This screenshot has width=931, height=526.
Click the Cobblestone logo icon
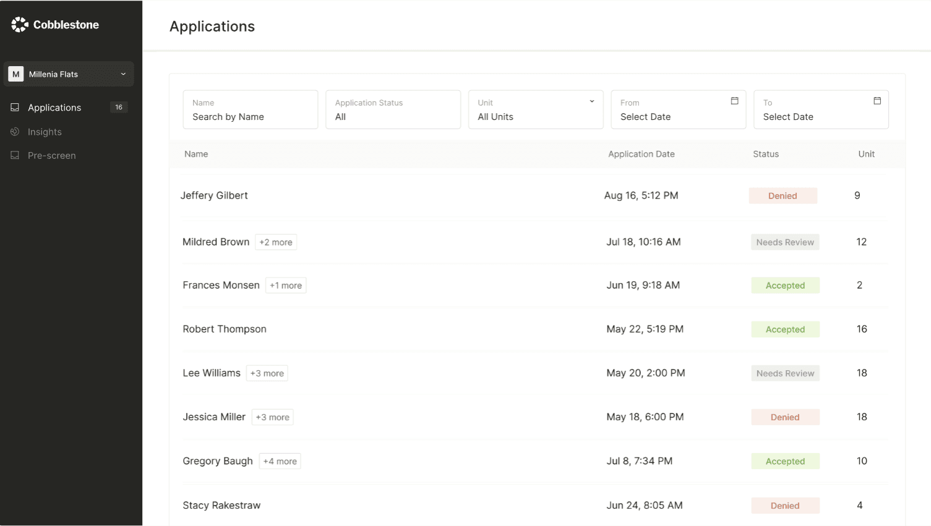tap(20, 25)
